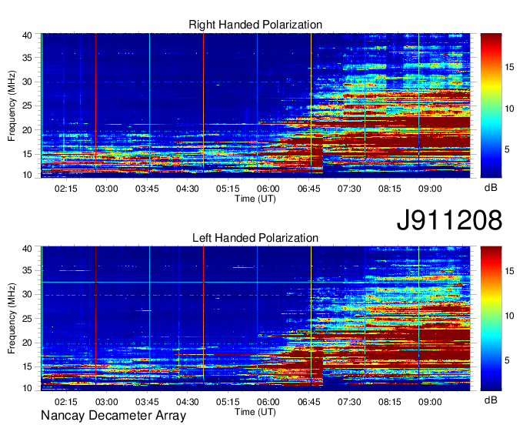
Task: Click the 20 MHz tick of Left Handed plot
Action: 27,343
